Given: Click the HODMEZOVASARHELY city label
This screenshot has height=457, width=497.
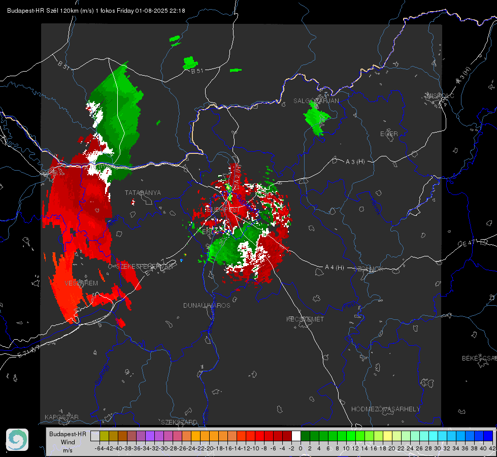Looking at the screenshot, I should pos(385,409).
